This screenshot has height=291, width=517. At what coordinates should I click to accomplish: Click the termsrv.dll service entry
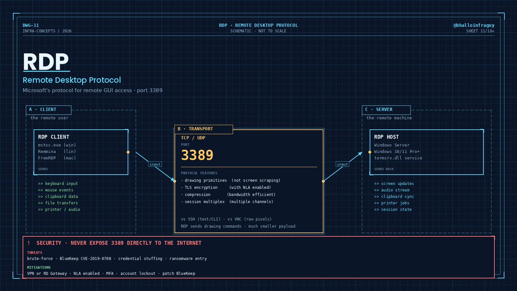click(398, 158)
